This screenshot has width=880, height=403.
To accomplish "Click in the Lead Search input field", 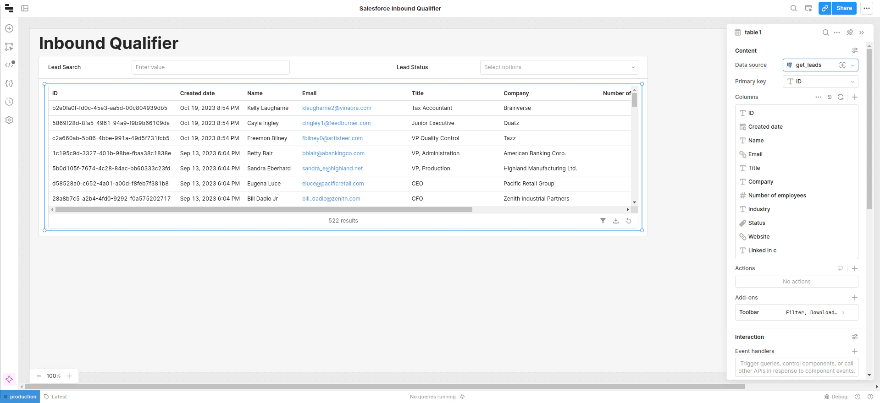I will (x=210, y=67).
